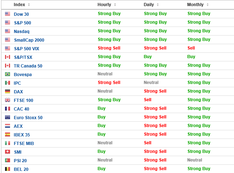Image resolution: width=234 pixels, height=173 pixels.
Task: Open the CAC 40 index link
Action: 21,109
